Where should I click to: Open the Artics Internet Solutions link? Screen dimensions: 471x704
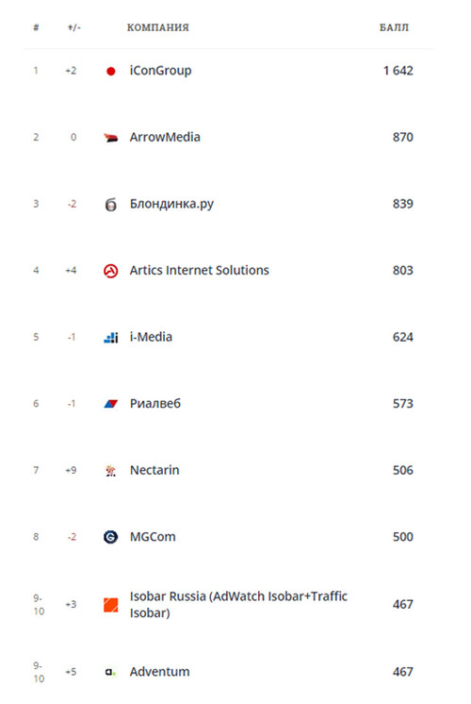200,270
